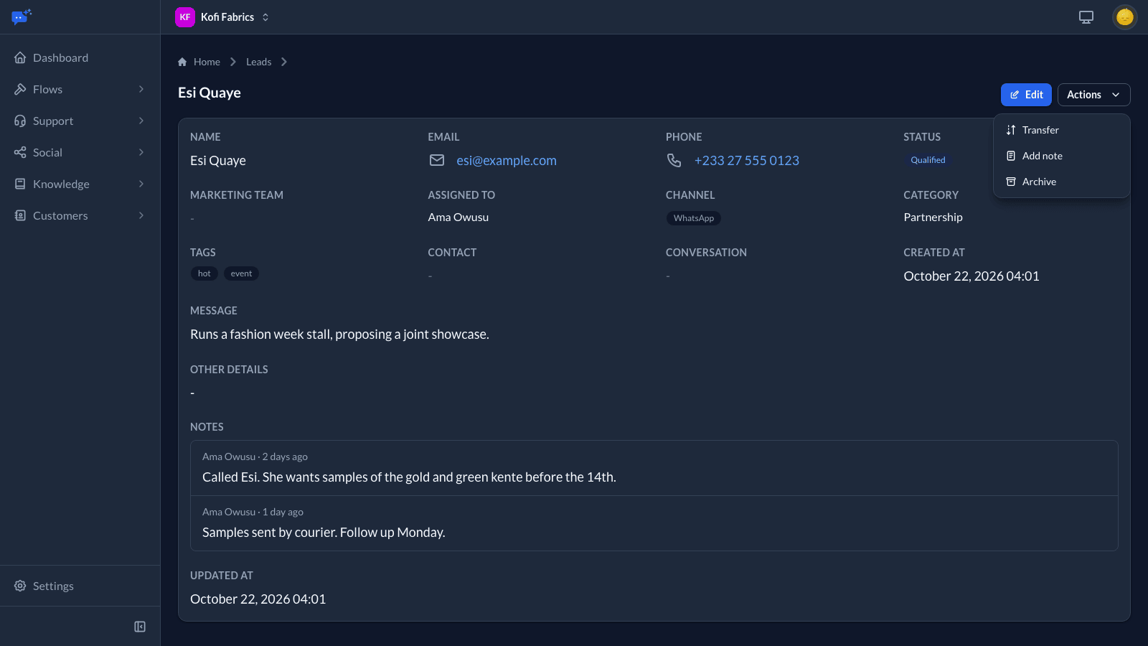
Task: Go to Leads in the breadcrumb
Action: coord(258,62)
